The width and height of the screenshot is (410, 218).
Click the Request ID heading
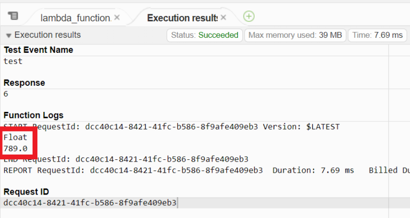coord(26,192)
